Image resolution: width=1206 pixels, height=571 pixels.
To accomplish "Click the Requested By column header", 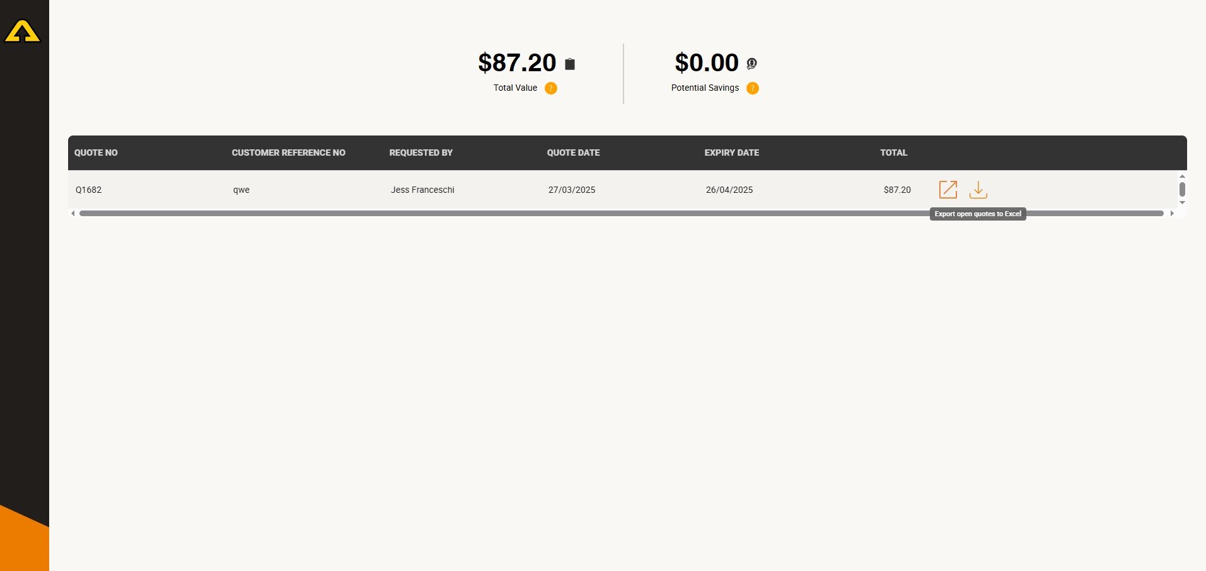I will (420, 153).
